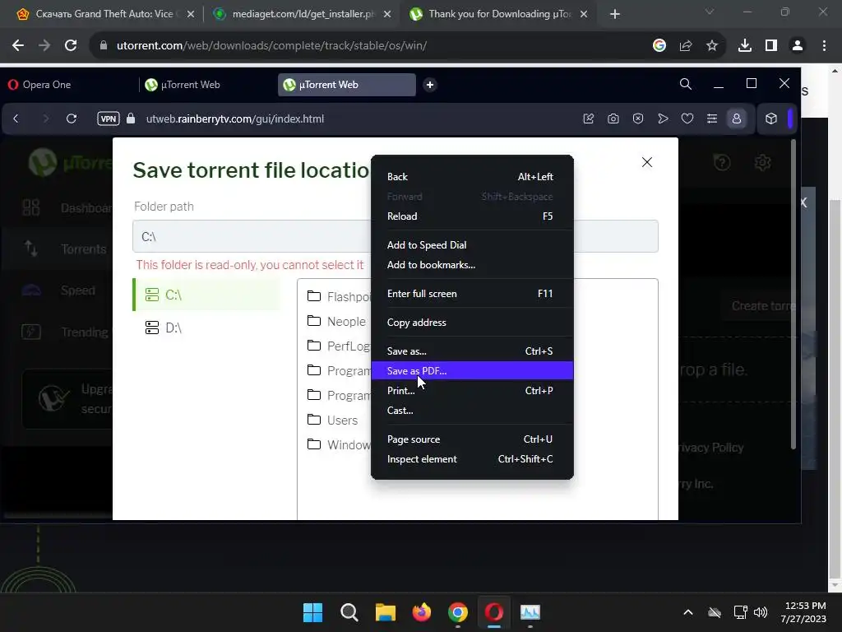Open Page source
The image size is (842, 632).
pyautogui.click(x=472, y=439)
